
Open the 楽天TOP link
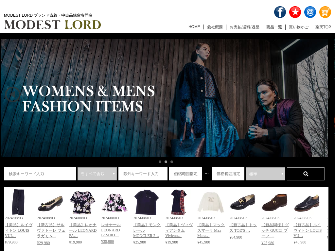tap(323, 27)
